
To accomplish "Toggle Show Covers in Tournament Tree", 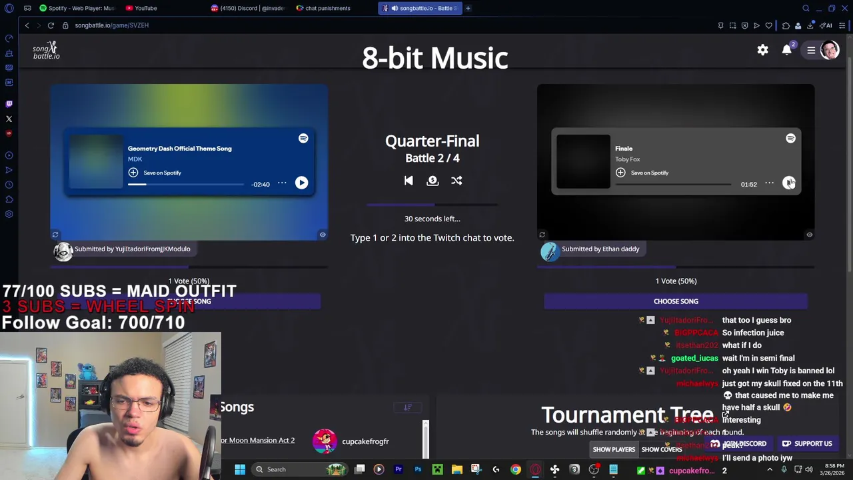I will point(662,449).
